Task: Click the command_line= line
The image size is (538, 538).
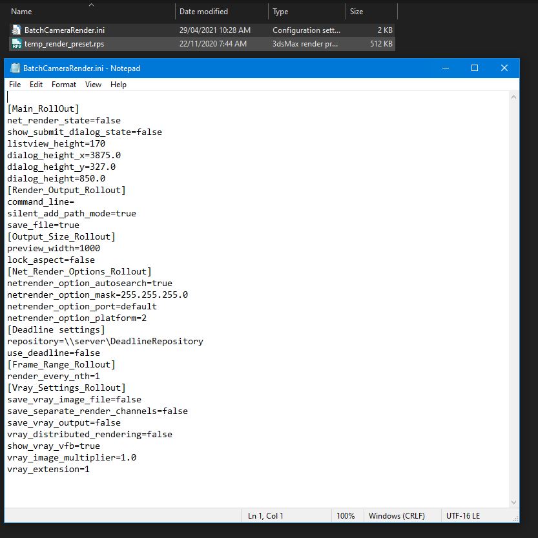Action: [41, 202]
